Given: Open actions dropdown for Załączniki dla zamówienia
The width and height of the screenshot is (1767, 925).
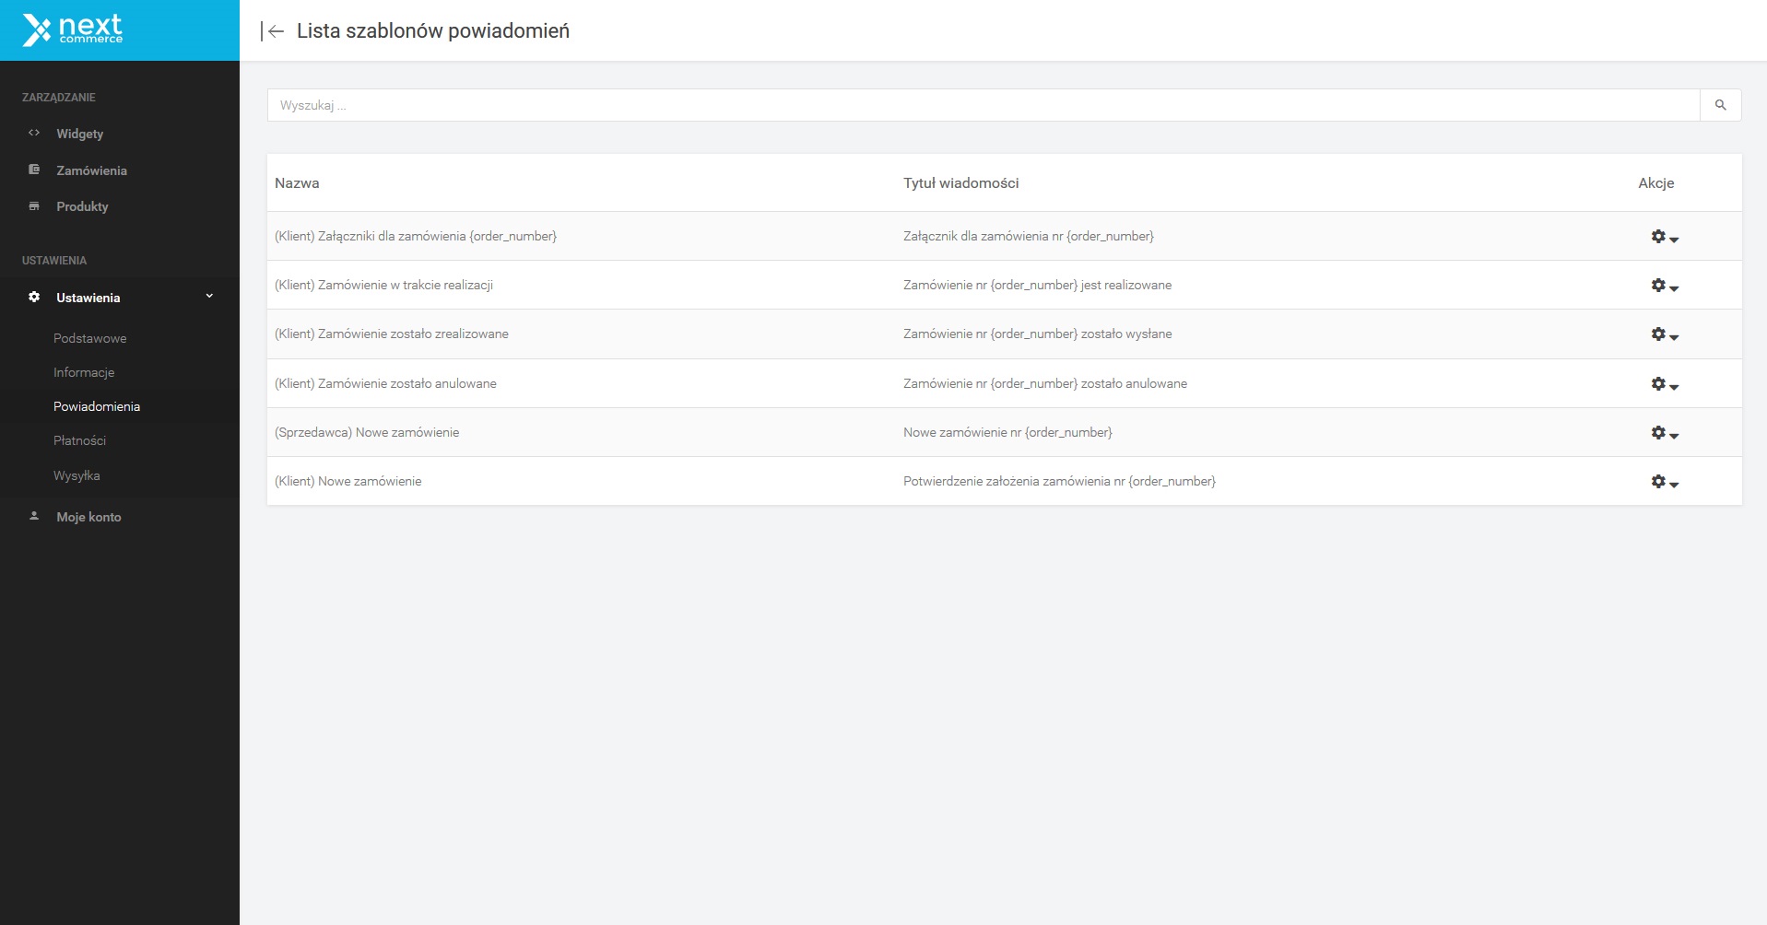Looking at the screenshot, I should click(x=1664, y=237).
